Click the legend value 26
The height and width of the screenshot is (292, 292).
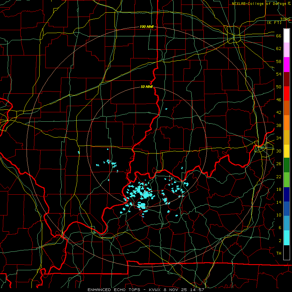click(279, 164)
